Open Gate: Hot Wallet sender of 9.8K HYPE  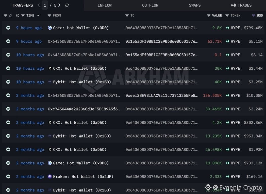78,28
